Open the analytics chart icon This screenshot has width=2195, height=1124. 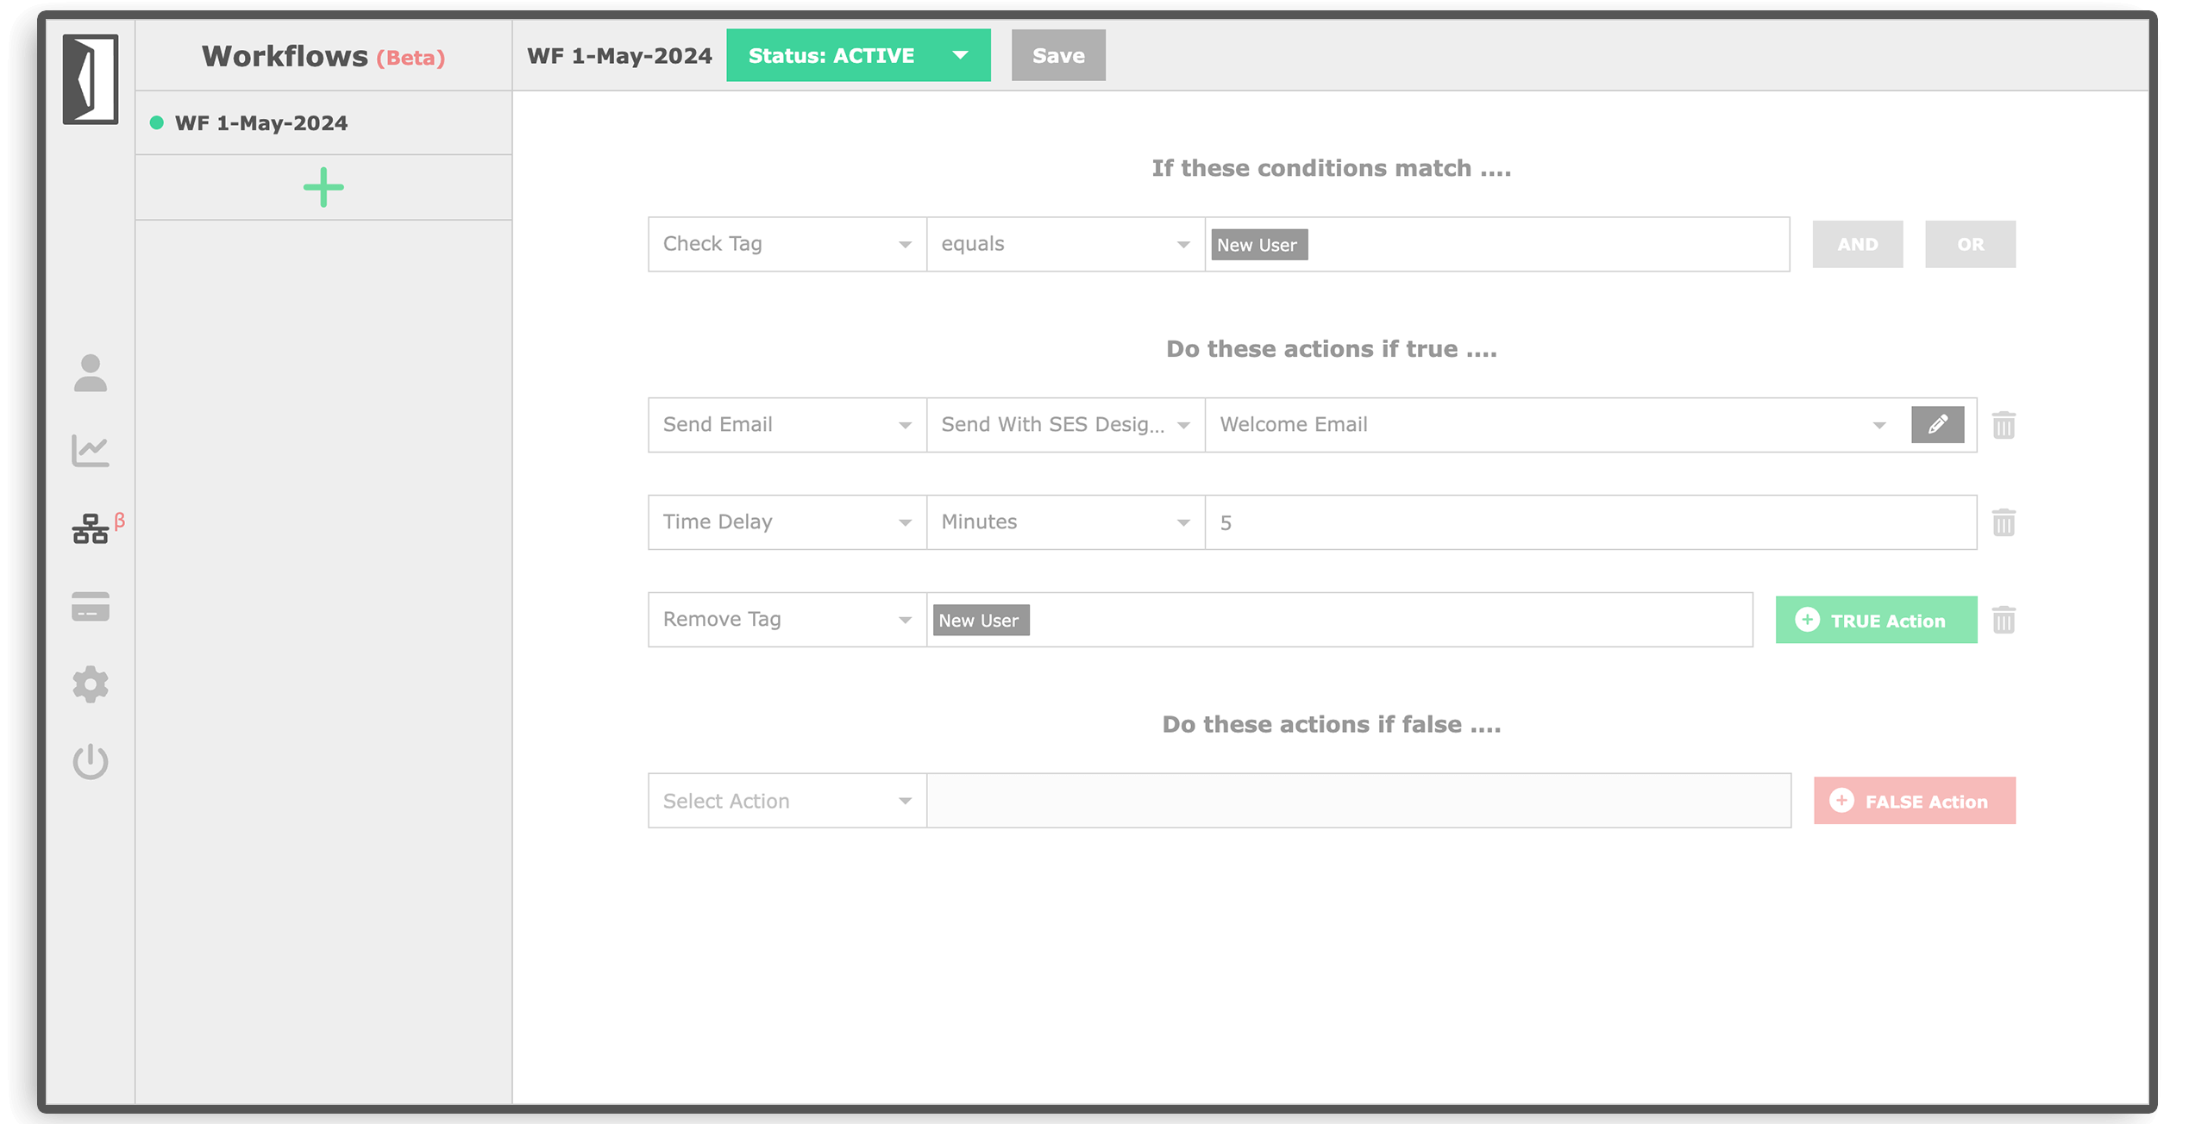[91, 450]
